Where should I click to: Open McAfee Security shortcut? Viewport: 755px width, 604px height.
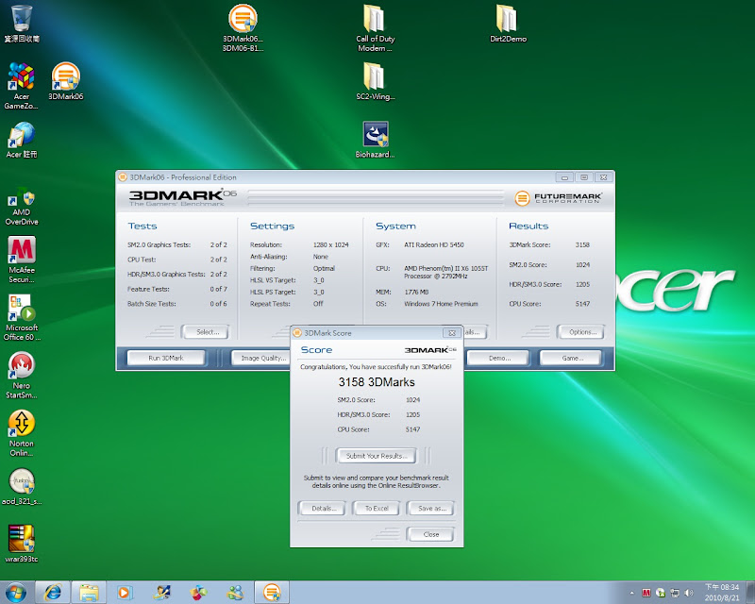point(21,260)
